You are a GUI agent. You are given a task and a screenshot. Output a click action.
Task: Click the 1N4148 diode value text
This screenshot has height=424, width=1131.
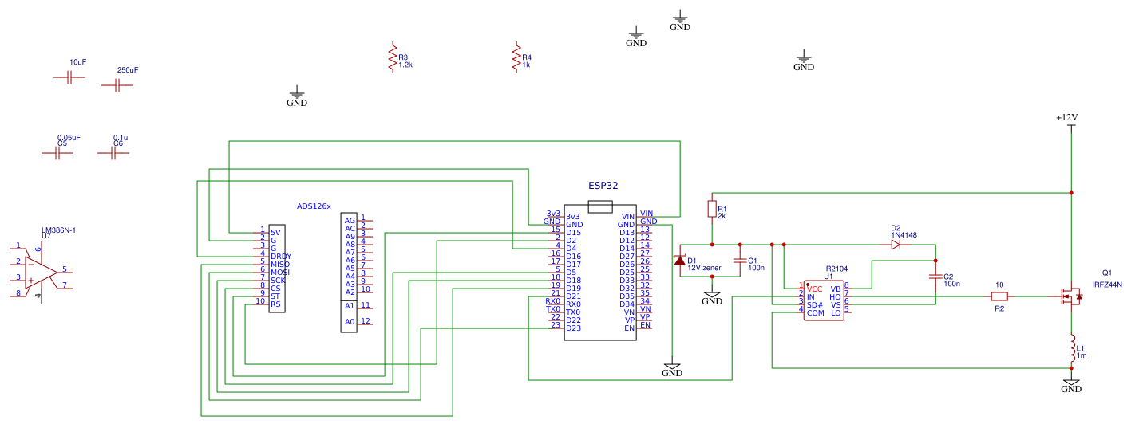(x=904, y=236)
